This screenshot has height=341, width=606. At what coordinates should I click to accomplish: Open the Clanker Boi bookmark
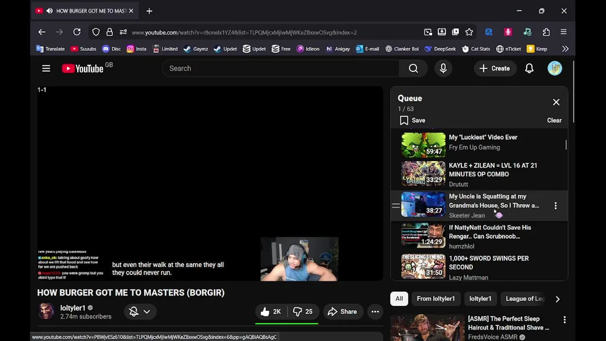(401, 49)
